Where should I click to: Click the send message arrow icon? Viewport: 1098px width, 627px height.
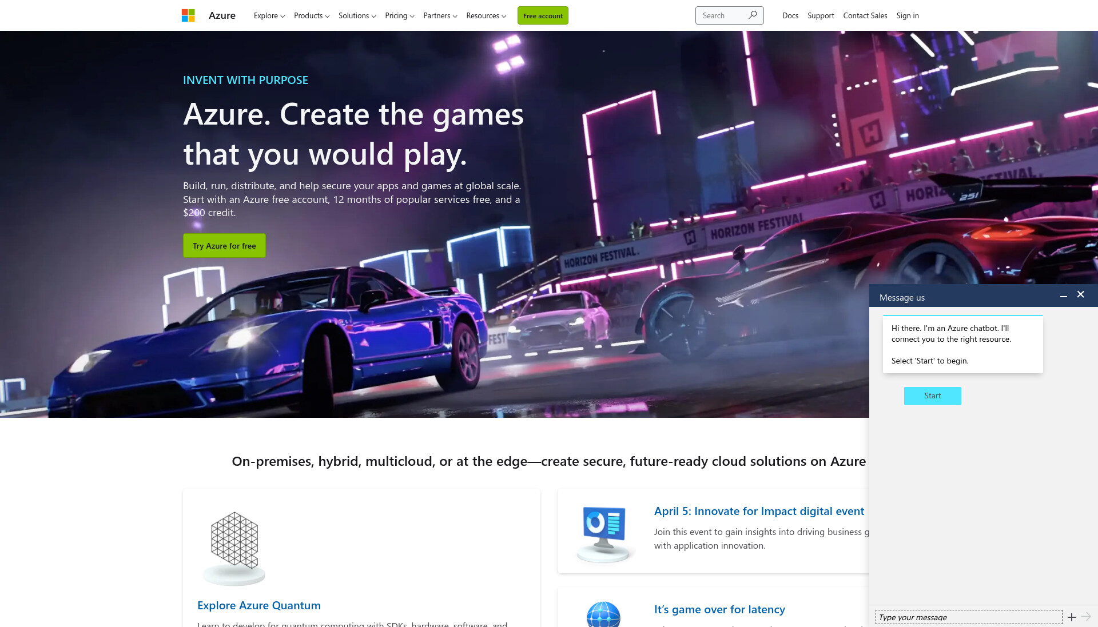(x=1086, y=617)
